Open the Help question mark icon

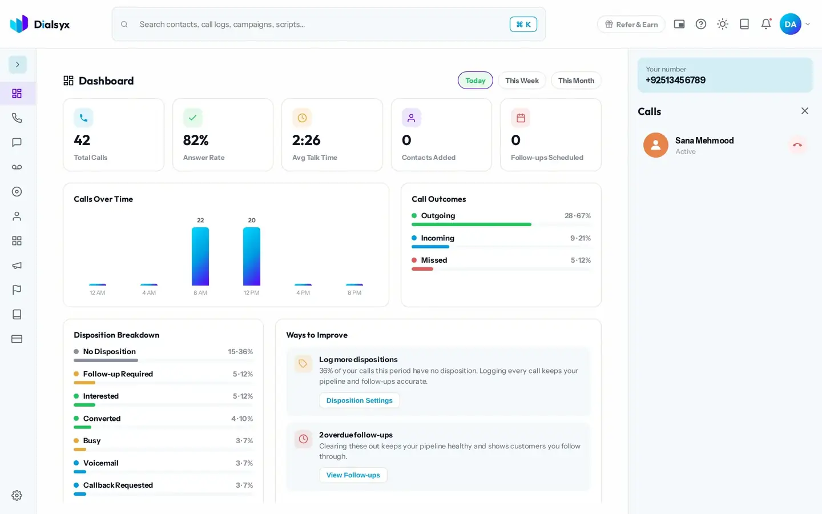701,24
